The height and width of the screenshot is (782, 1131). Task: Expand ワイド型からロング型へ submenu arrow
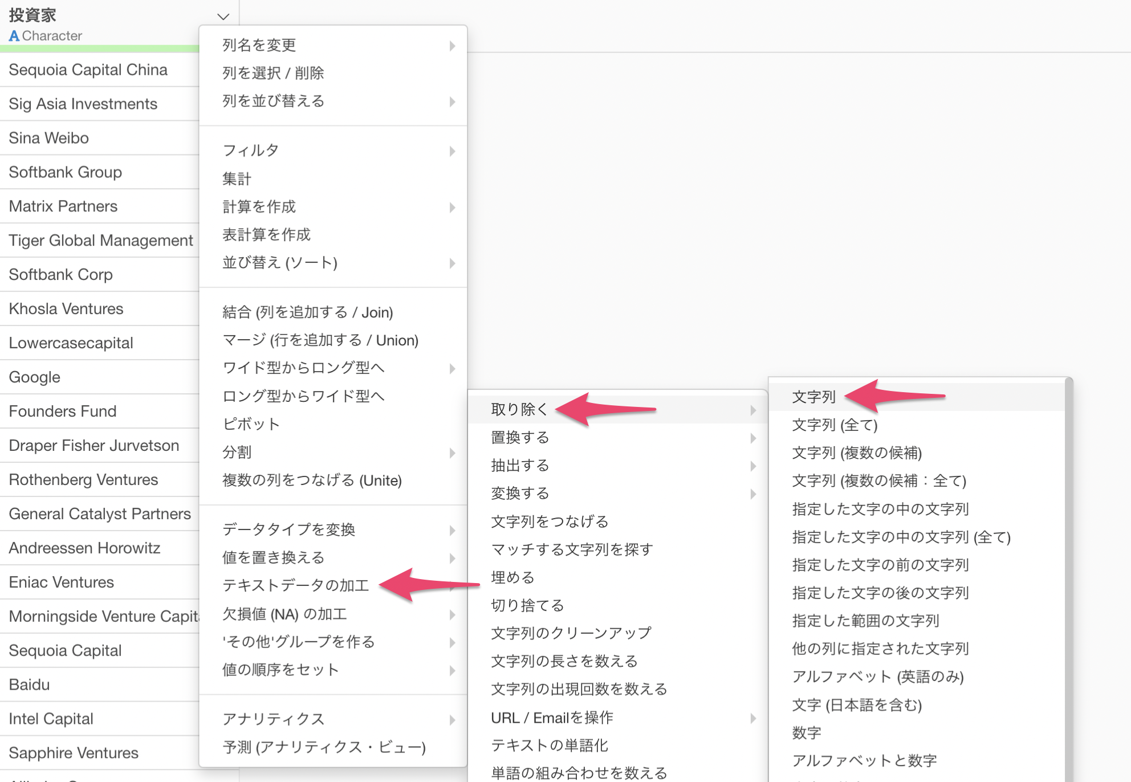[452, 368]
